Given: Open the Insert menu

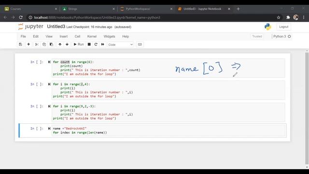Looking at the screenshot, I should click(x=64, y=36).
